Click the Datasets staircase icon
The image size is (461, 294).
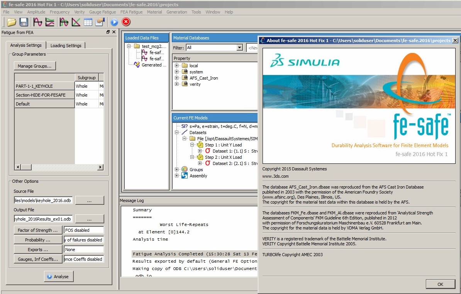(x=184, y=133)
